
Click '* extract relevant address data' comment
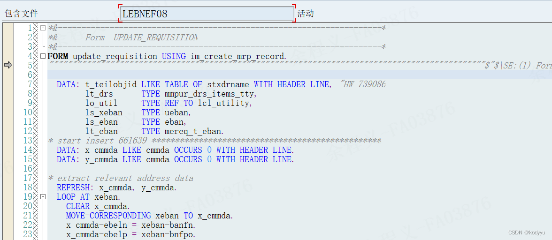[x=121, y=178]
